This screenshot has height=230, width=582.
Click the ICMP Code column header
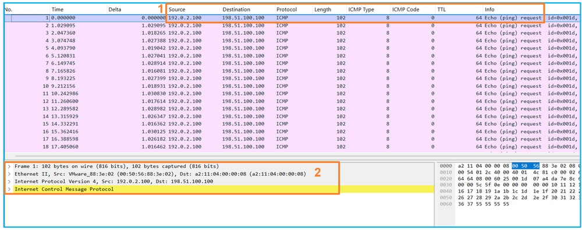413,9
